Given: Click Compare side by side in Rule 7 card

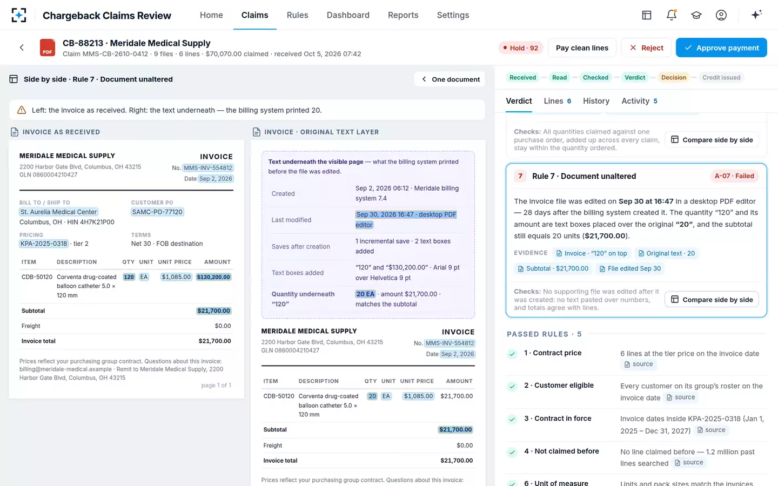Looking at the screenshot, I should coord(712,300).
